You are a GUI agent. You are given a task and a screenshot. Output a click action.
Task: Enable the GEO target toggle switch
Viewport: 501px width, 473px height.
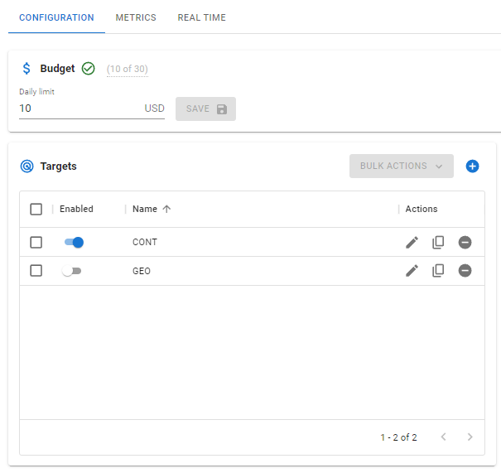(72, 271)
